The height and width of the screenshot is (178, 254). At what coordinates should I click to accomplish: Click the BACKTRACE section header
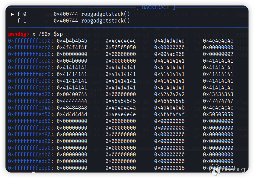point(156,8)
